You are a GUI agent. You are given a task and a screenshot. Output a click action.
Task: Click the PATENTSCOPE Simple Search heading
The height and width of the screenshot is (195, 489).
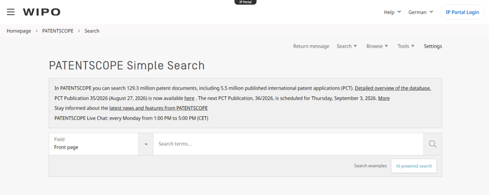pos(127,66)
